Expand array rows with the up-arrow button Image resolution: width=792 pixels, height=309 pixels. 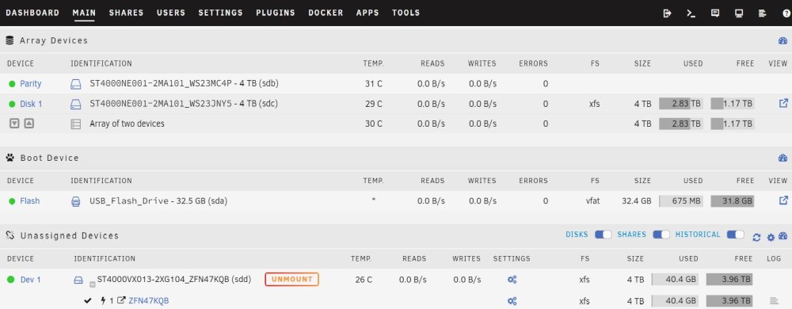(x=29, y=123)
